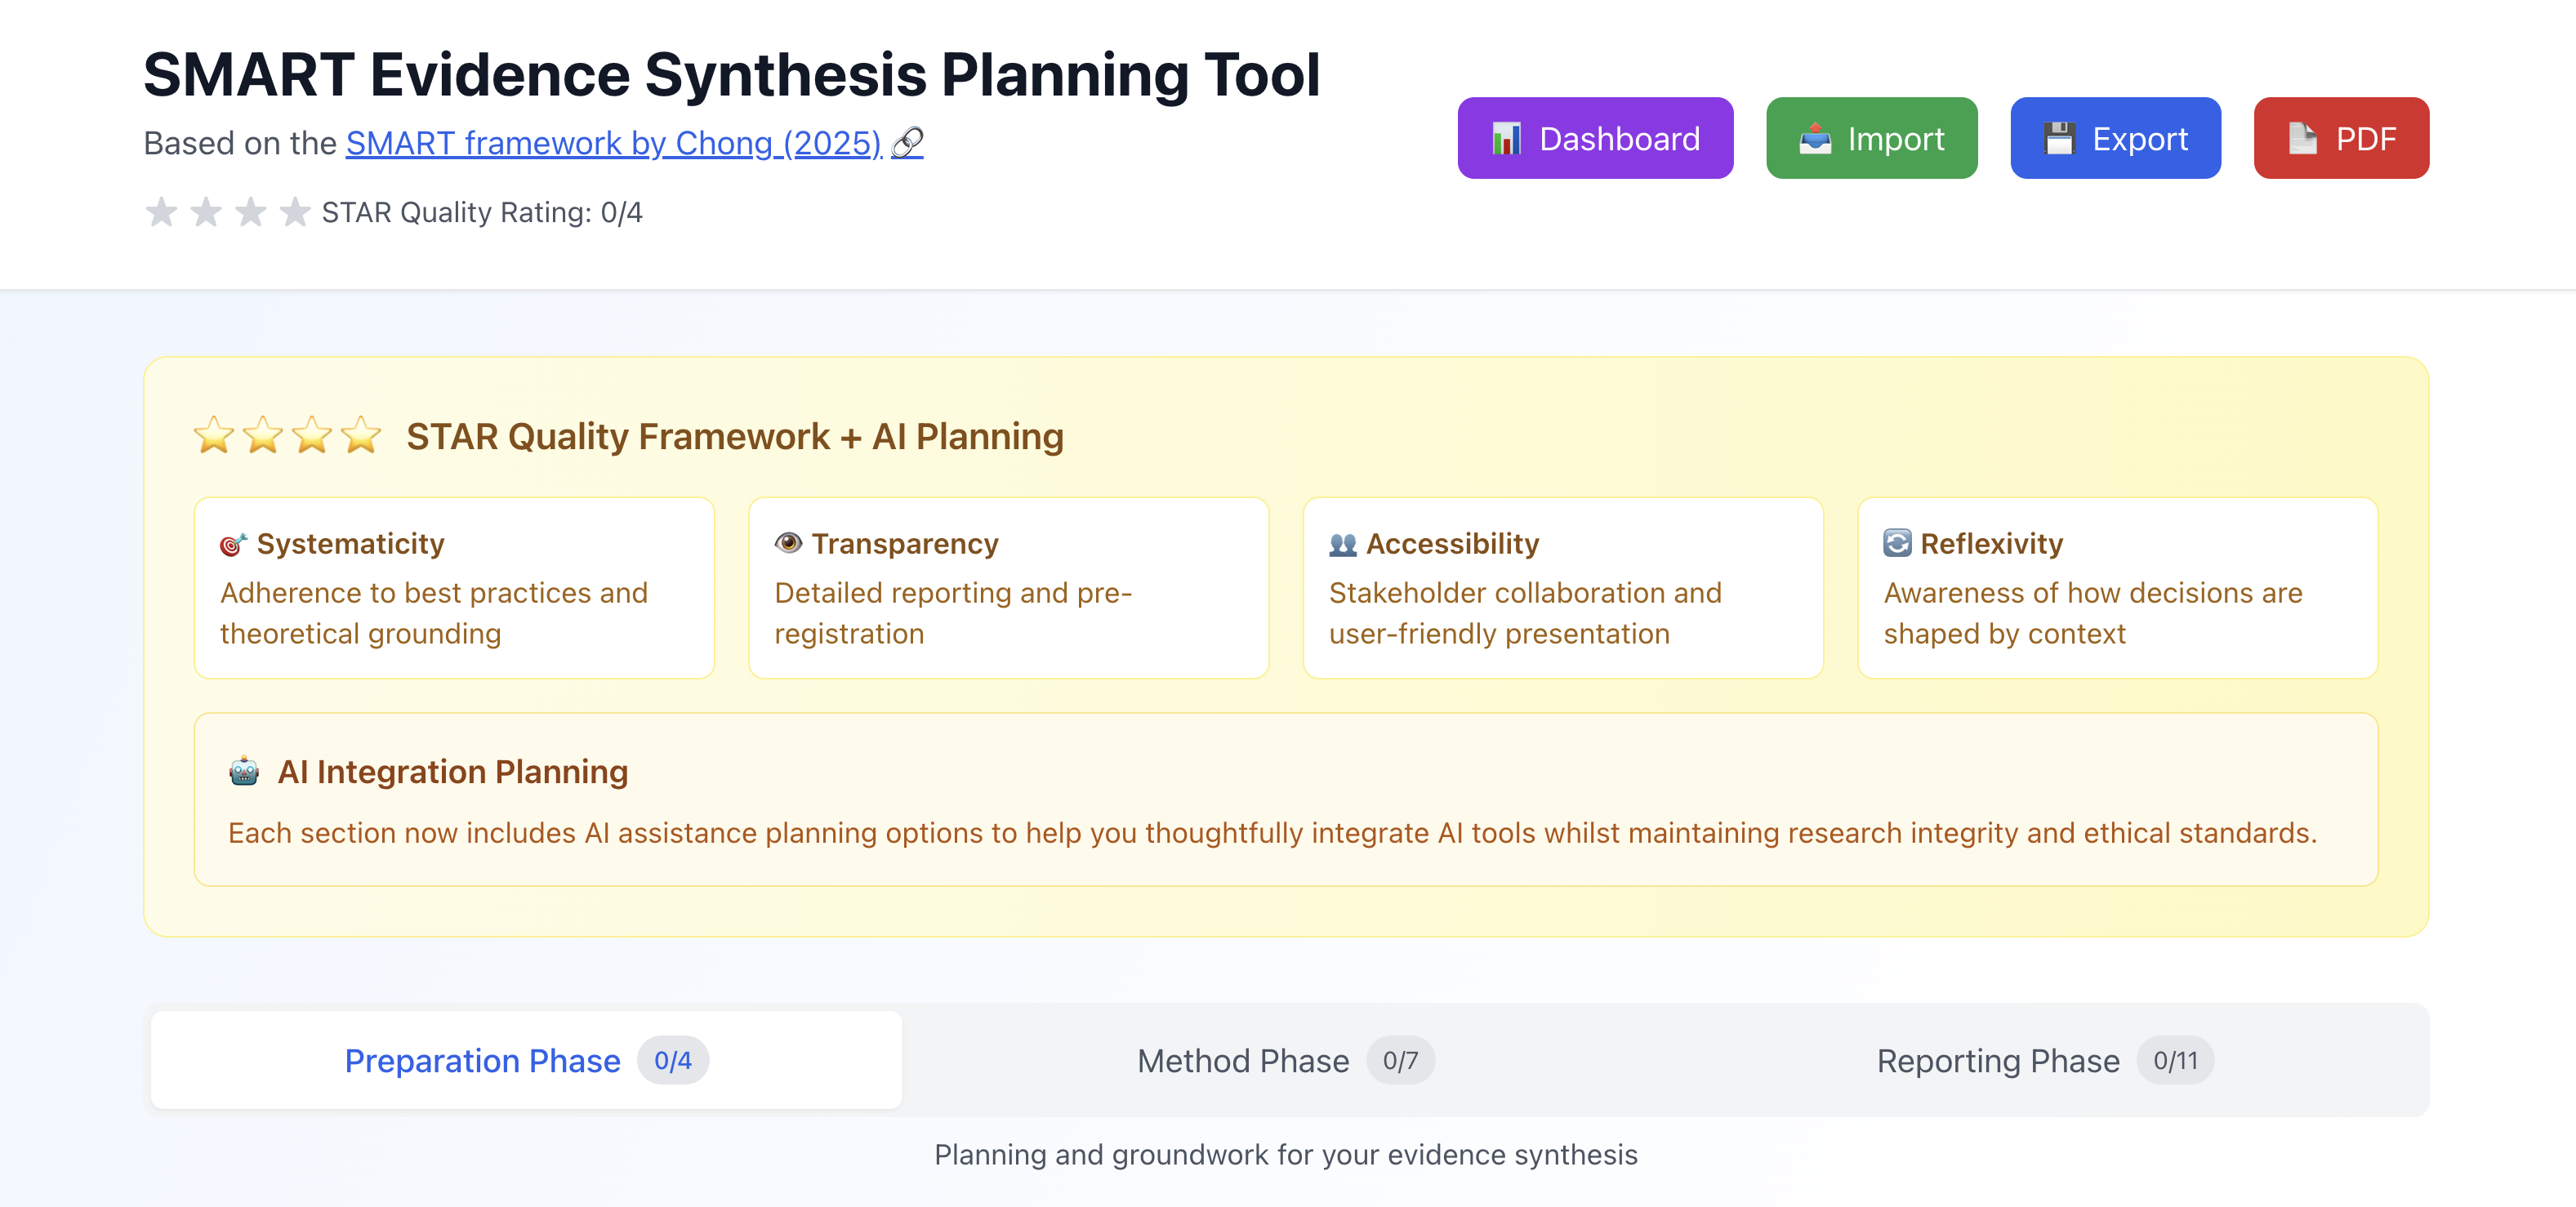
Task: Click the 0/7 Method Phase progress badge
Action: pyautogui.click(x=1400, y=1060)
